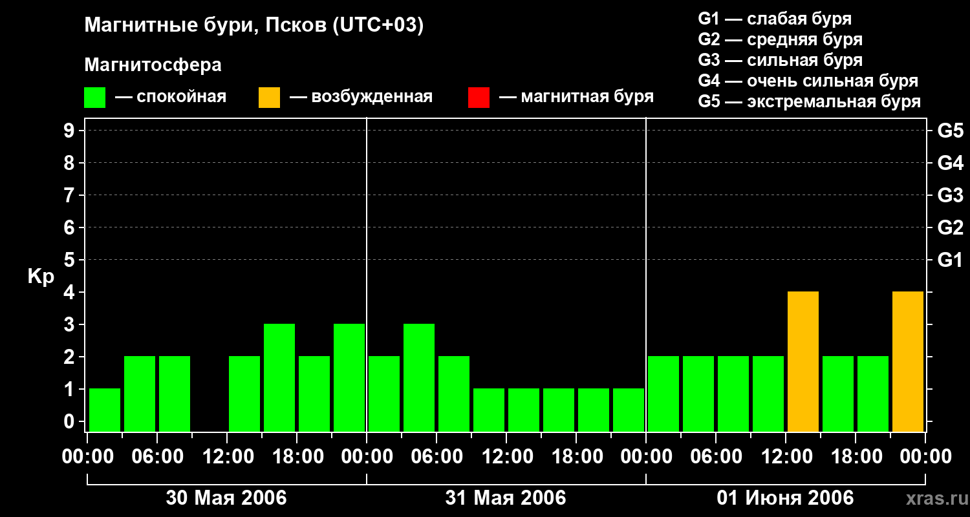Click the red 'магнитная буря' legend swatch

coord(479,98)
